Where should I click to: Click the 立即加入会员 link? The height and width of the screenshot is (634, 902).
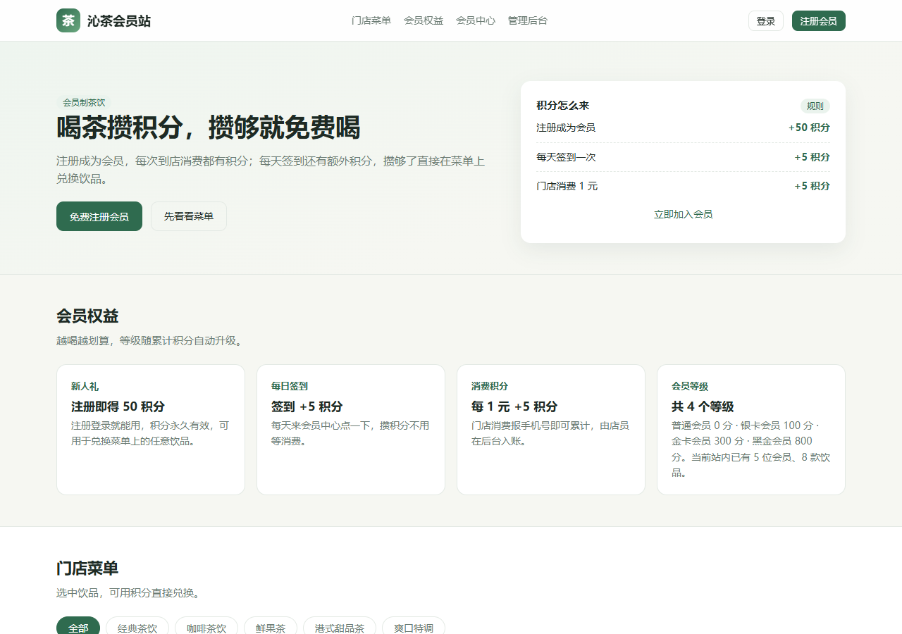[x=683, y=214]
